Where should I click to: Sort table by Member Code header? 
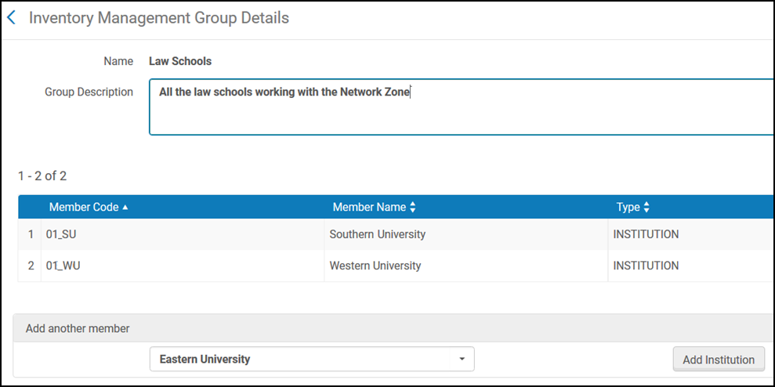coord(84,208)
